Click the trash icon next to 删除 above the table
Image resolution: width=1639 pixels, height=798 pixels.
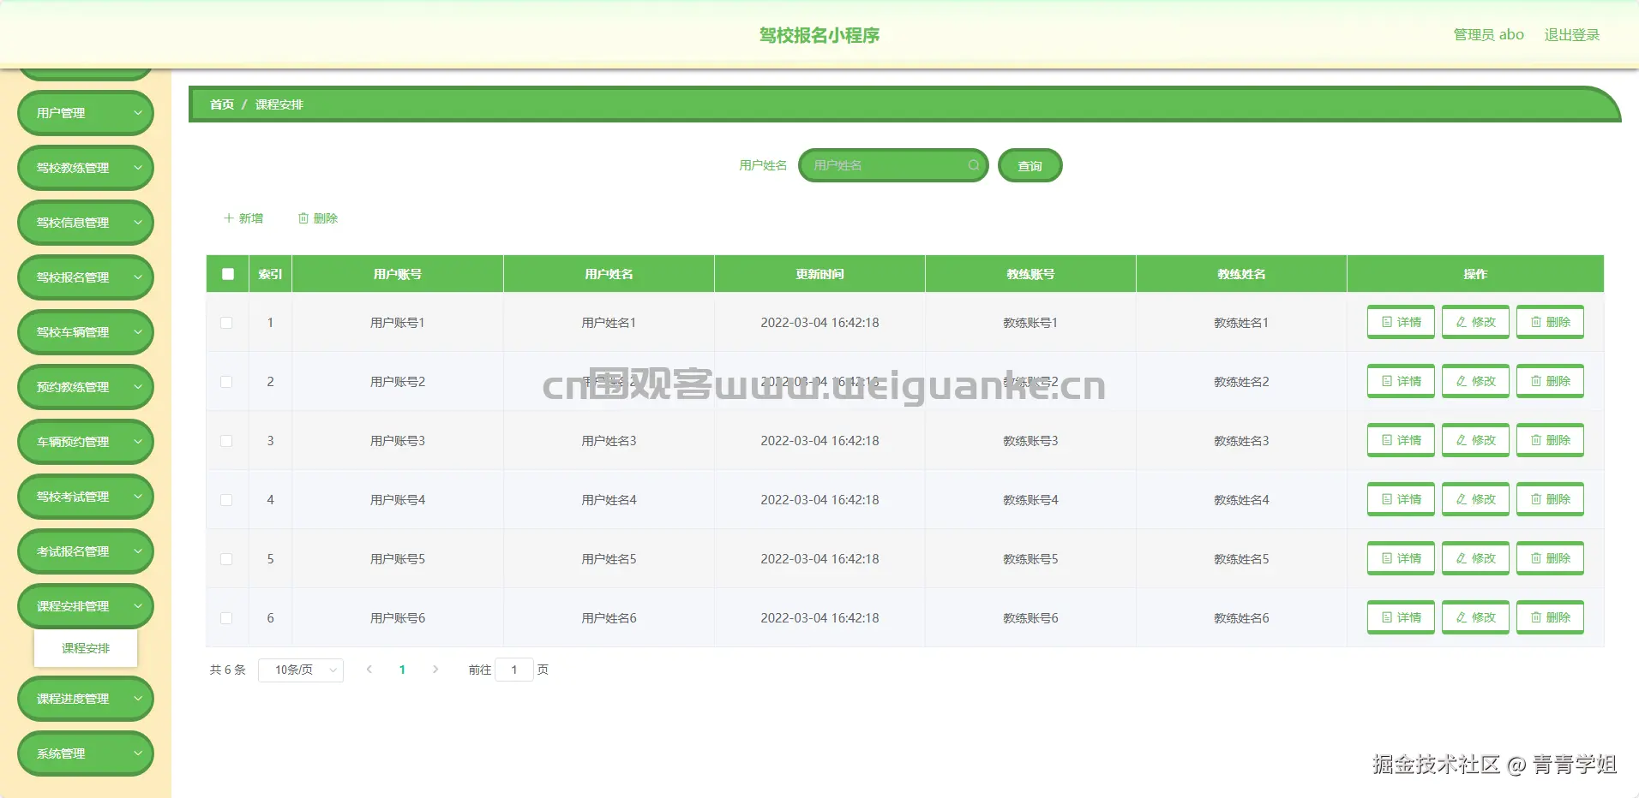[303, 218]
